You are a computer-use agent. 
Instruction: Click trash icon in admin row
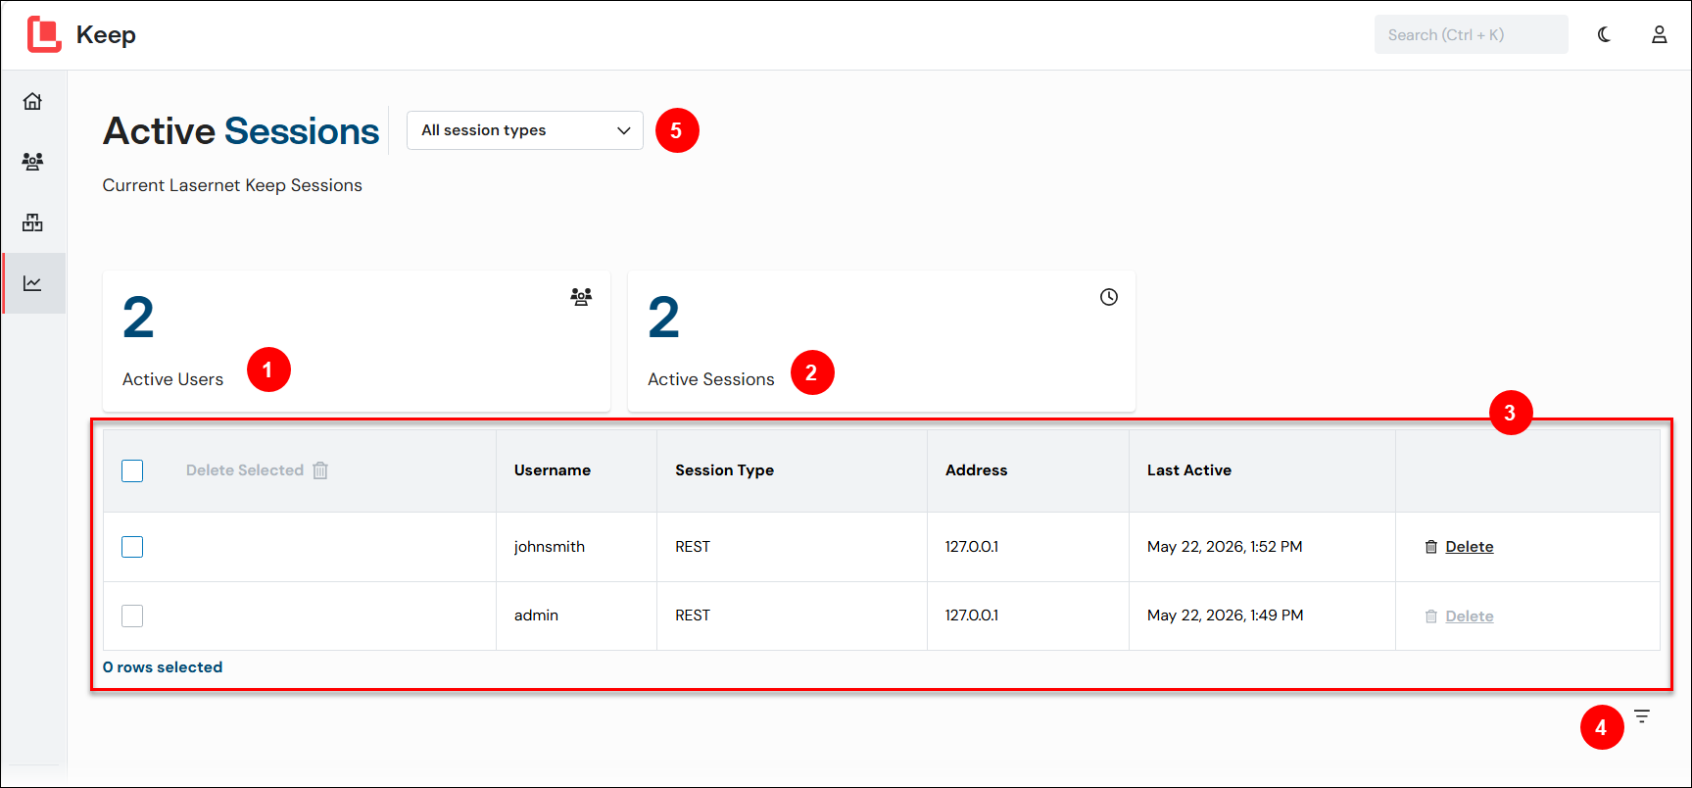1430,616
